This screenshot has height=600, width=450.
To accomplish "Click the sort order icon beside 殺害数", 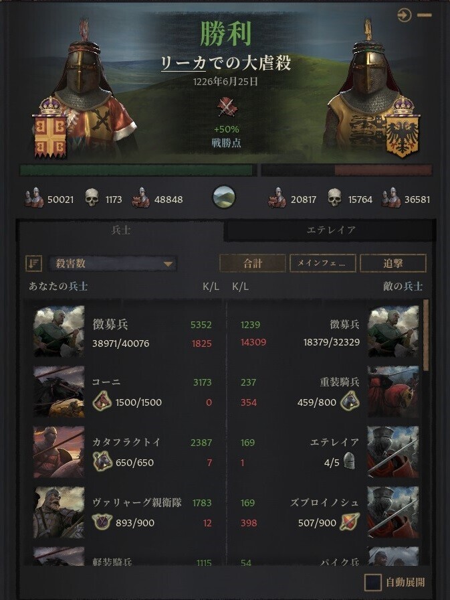I will [33, 263].
